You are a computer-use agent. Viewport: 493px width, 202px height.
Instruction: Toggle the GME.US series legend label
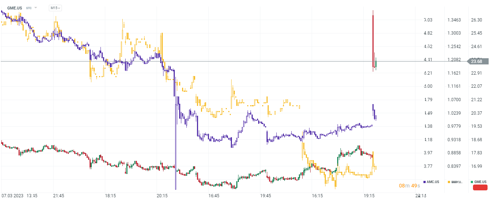tap(480, 182)
